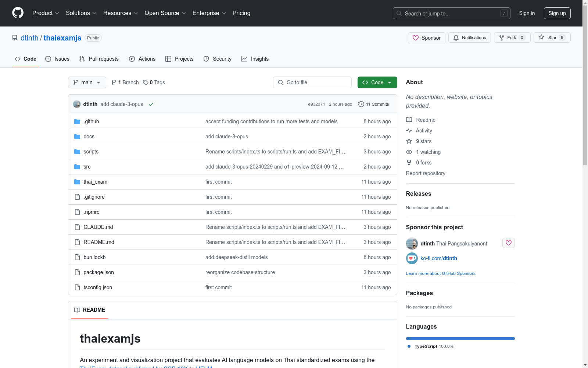Click the docs folder icon

click(77, 137)
